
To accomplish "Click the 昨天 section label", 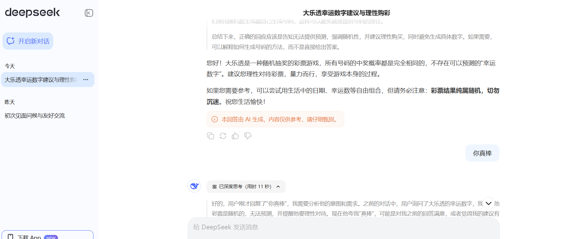I will 10,102.
